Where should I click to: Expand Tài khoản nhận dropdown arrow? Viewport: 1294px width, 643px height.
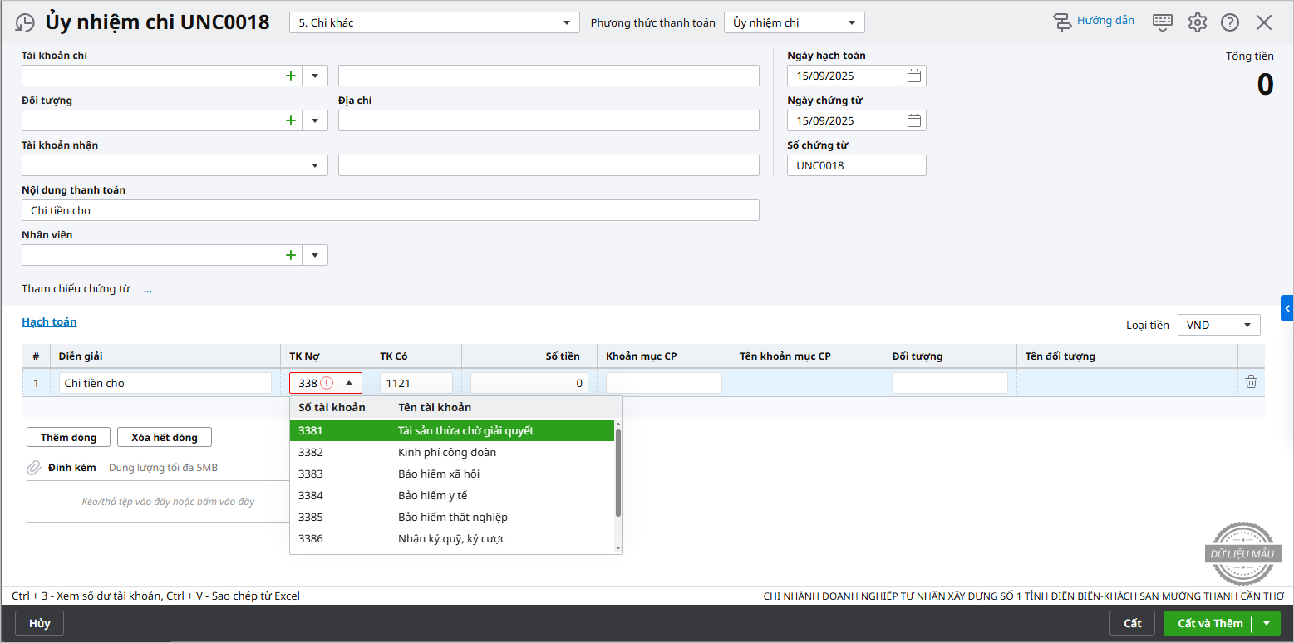(x=314, y=165)
